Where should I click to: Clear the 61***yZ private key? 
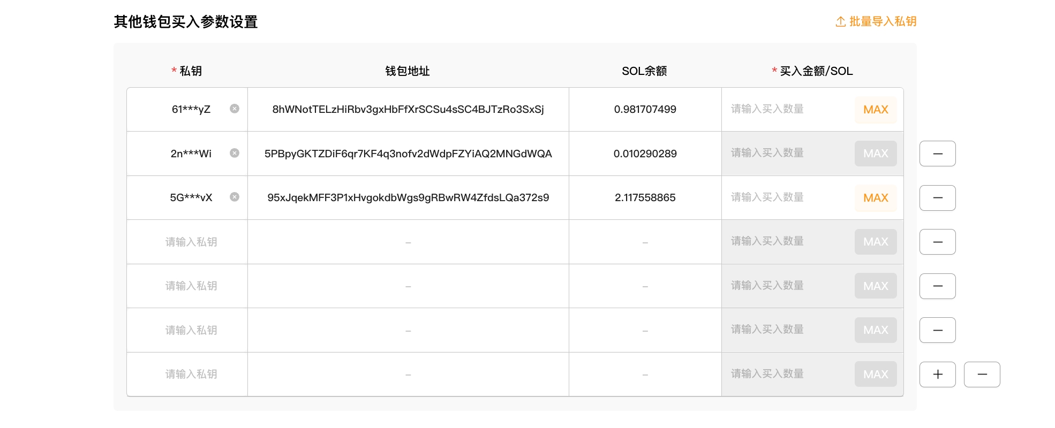click(x=235, y=109)
